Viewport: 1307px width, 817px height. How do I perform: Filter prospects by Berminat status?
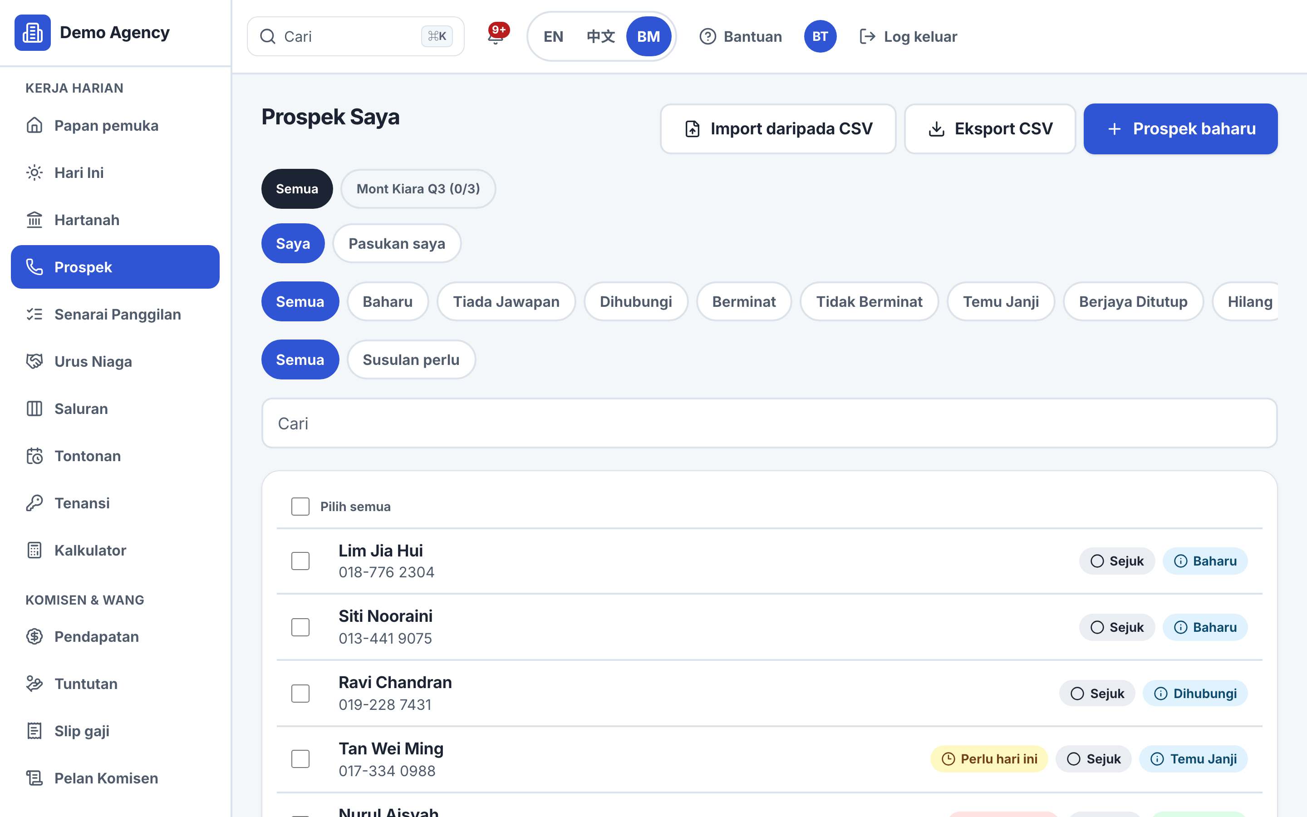click(x=744, y=301)
